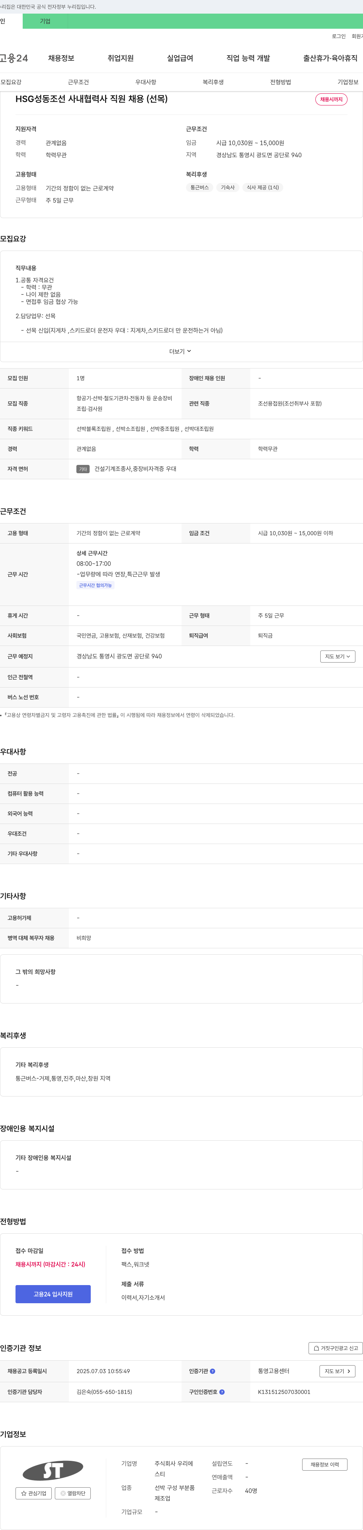Click deadline text 채용시까지 (마감시간 : 24시)
This screenshot has width=363, height=1530.
(51, 1265)
